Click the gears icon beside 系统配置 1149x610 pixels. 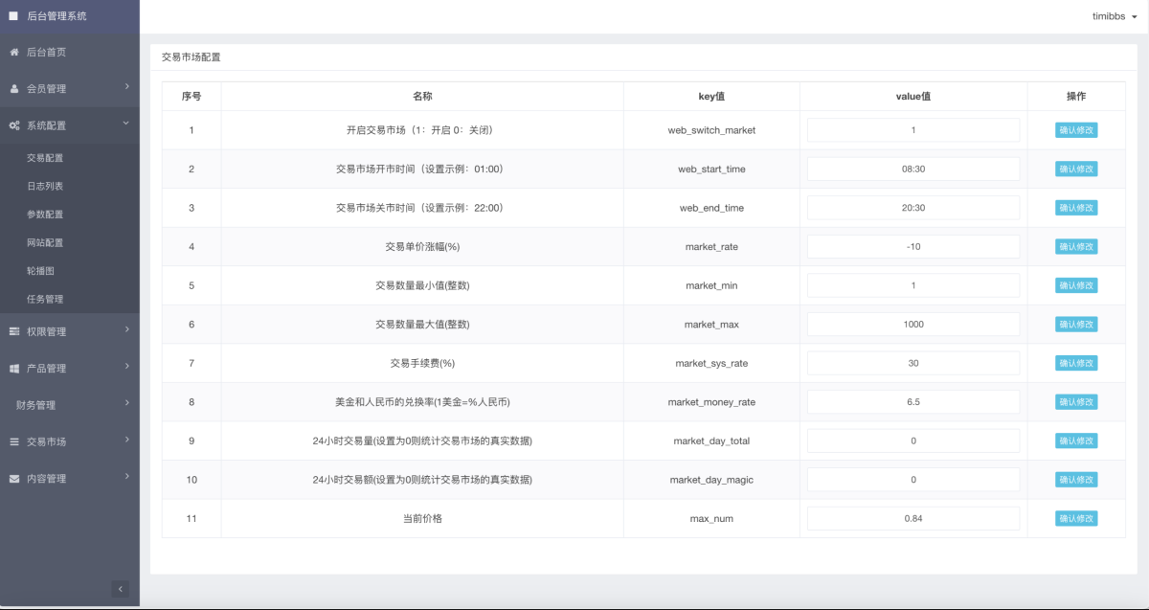pos(14,125)
